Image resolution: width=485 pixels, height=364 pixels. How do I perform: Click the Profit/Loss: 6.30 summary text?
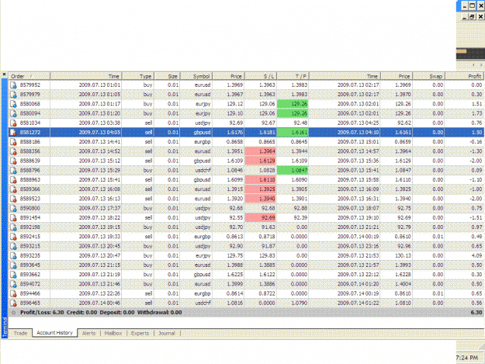point(42,313)
